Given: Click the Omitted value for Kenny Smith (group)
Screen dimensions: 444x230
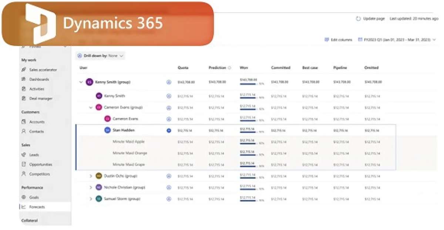Looking at the screenshot, I should coord(373,82).
